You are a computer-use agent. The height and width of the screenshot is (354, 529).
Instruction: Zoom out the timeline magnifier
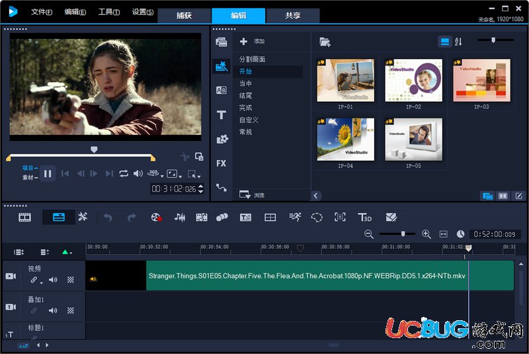tap(369, 234)
